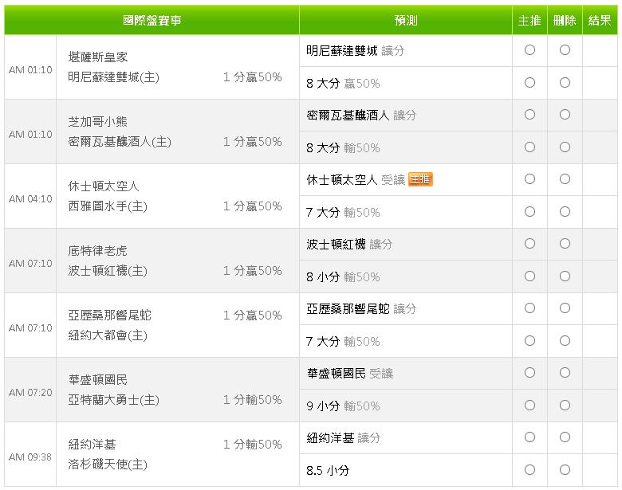Image resolution: width=622 pixels, height=490 pixels.
Task: Select 刪除 radio for 紐約洋基 讓分
Action: [565, 437]
